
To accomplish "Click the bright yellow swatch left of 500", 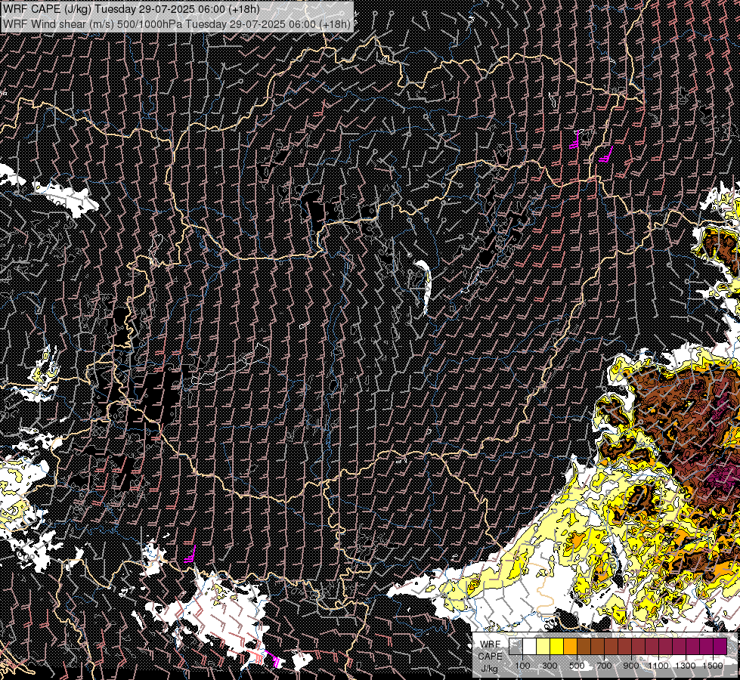I will click(557, 646).
